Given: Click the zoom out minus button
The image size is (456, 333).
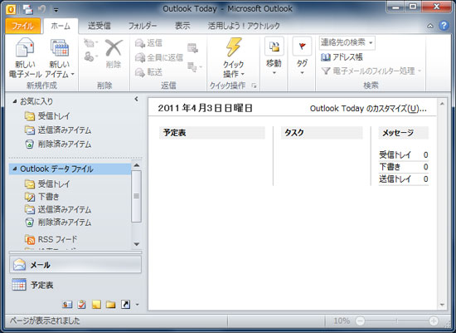Looking at the screenshot, I should [x=360, y=321].
